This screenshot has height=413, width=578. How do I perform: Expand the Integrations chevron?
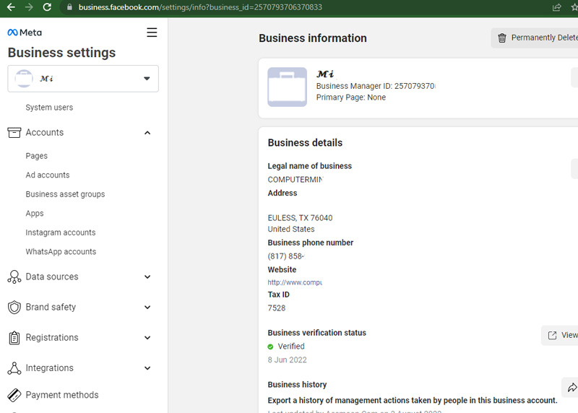(147, 368)
